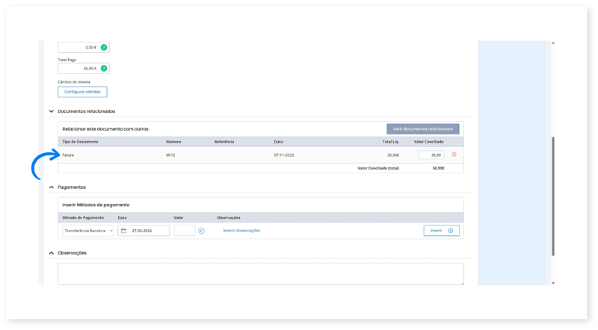The image size is (598, 330).
Task: Click the Inserir observações link
Action: (241, 231)
